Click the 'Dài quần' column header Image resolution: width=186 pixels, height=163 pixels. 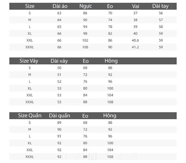(x=59, y=116)
